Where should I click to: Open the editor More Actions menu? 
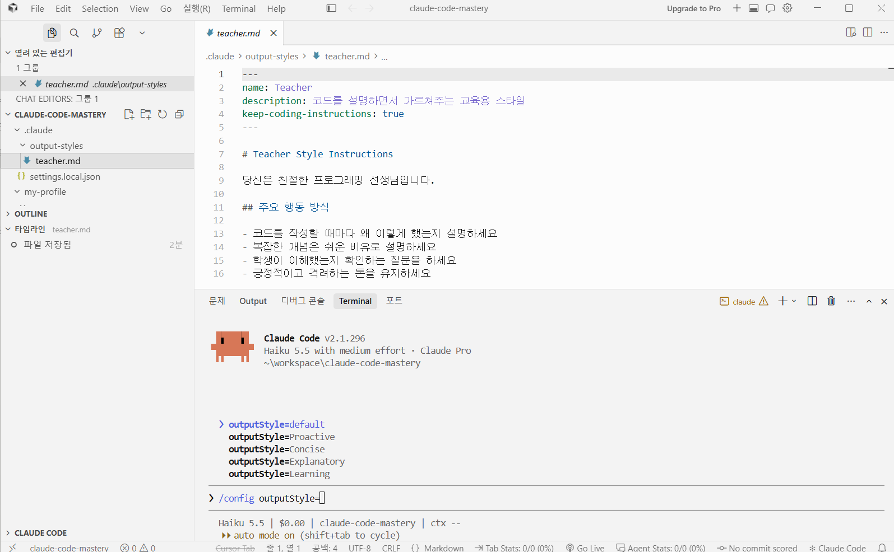pos(884,32)
